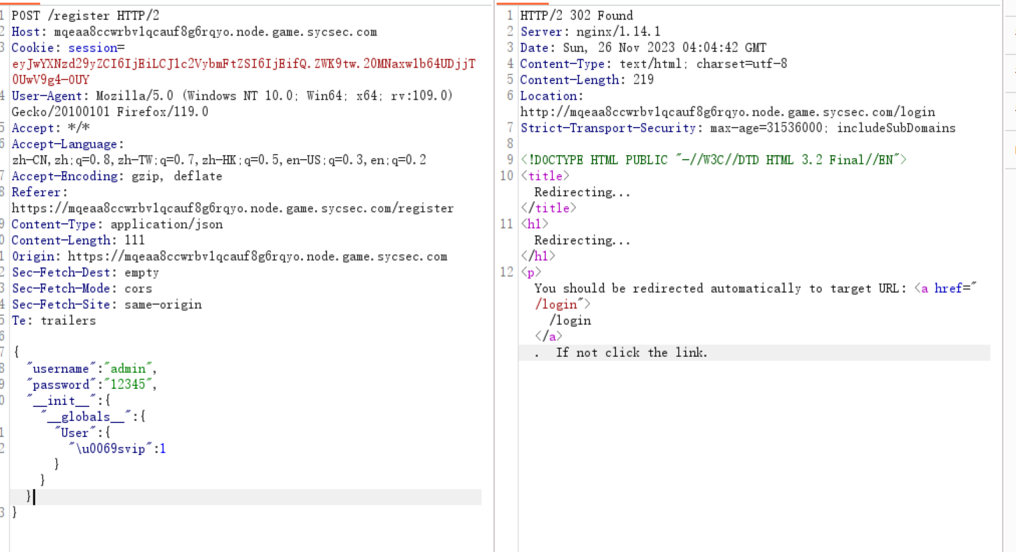1016x552 pixels.
Task: Click the Referer URL ending in /register
Action: [x=232, y=208]
